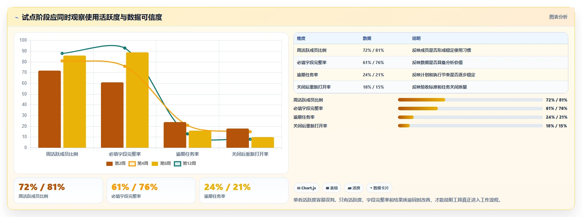Screen dimensions: 582x217
Task: Click the 必填字段完整率 progress bar
Action: [470, 108]
